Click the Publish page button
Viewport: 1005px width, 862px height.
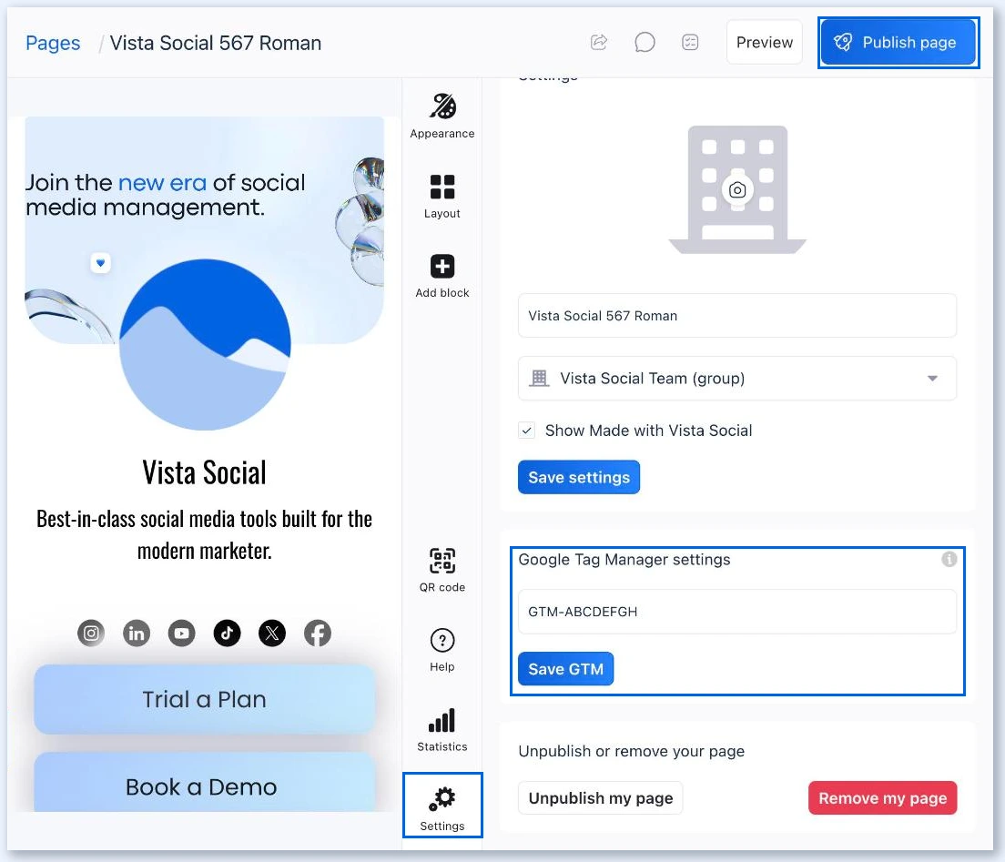tap(898, 42)
